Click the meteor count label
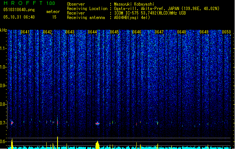235x149 pixels. tap(53, 12)
